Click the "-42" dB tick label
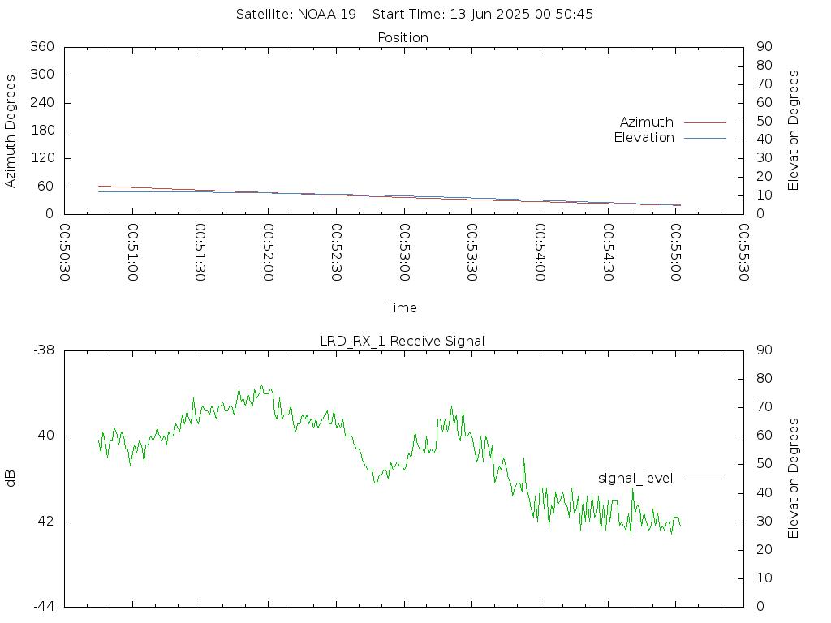Screen dimensions: 831x623 (44, 522)
